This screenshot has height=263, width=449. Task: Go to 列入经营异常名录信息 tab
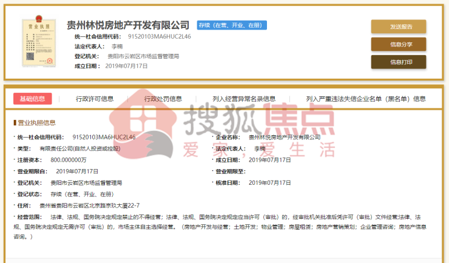pyautogui.click(x=244, y=99)
